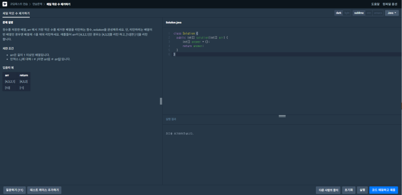
Task: Click the Solution.java file tab
Action: click(x=174, y=23)
